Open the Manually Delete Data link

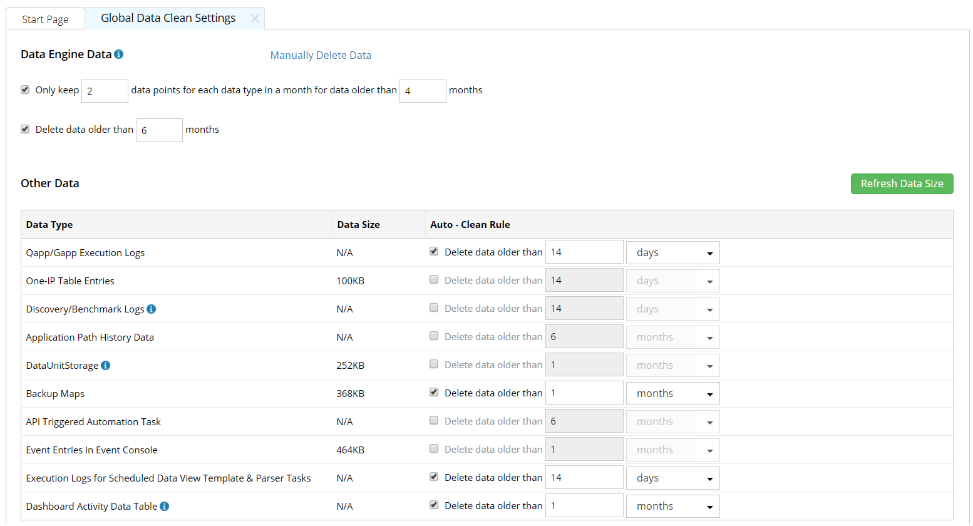coord(321,55)
